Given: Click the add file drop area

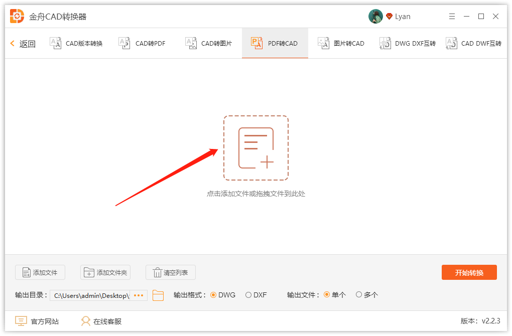Looking at the screenshot, I should tap(256, 147).
